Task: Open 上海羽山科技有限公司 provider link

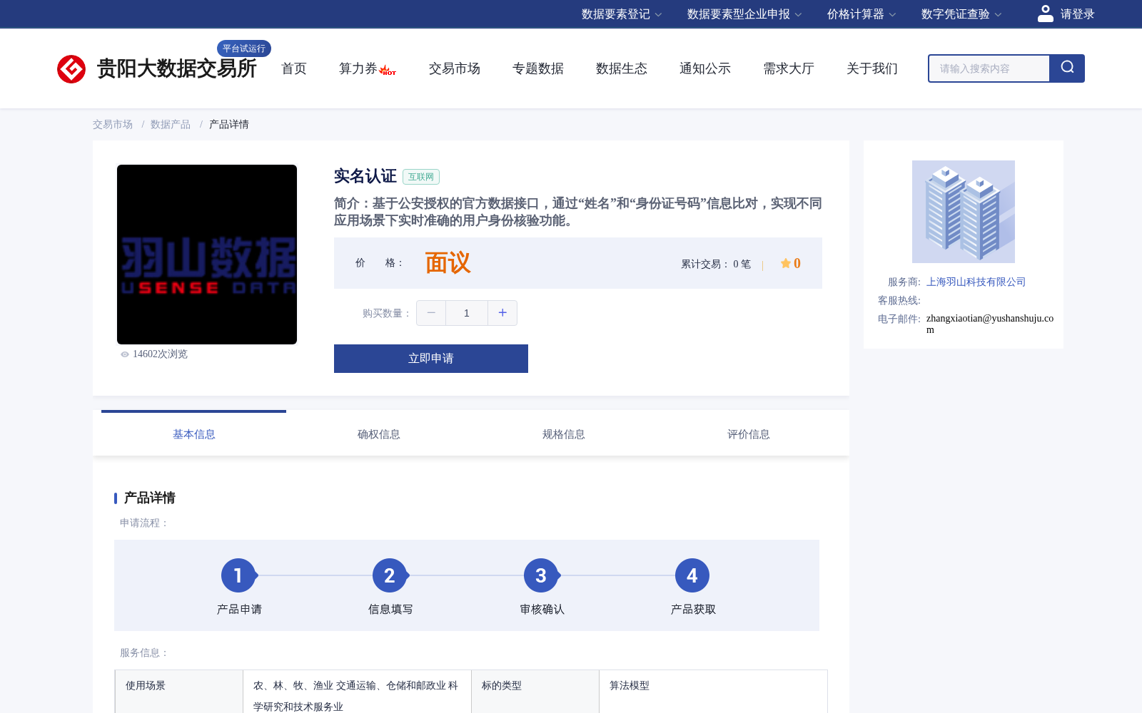Action: coord(976,282)
